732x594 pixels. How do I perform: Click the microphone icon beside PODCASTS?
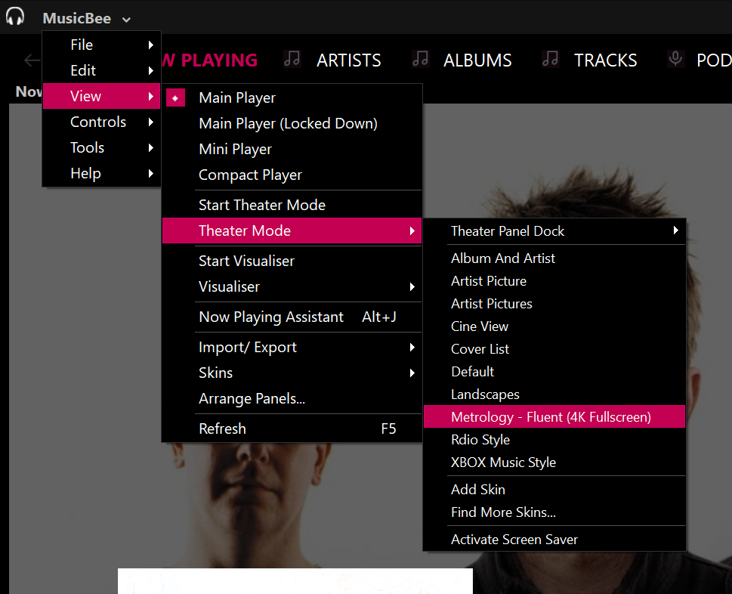(x=675, y=59)
